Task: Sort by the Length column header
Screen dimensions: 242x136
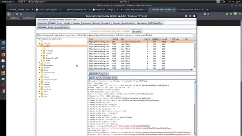Action: (x=165, y=39)
